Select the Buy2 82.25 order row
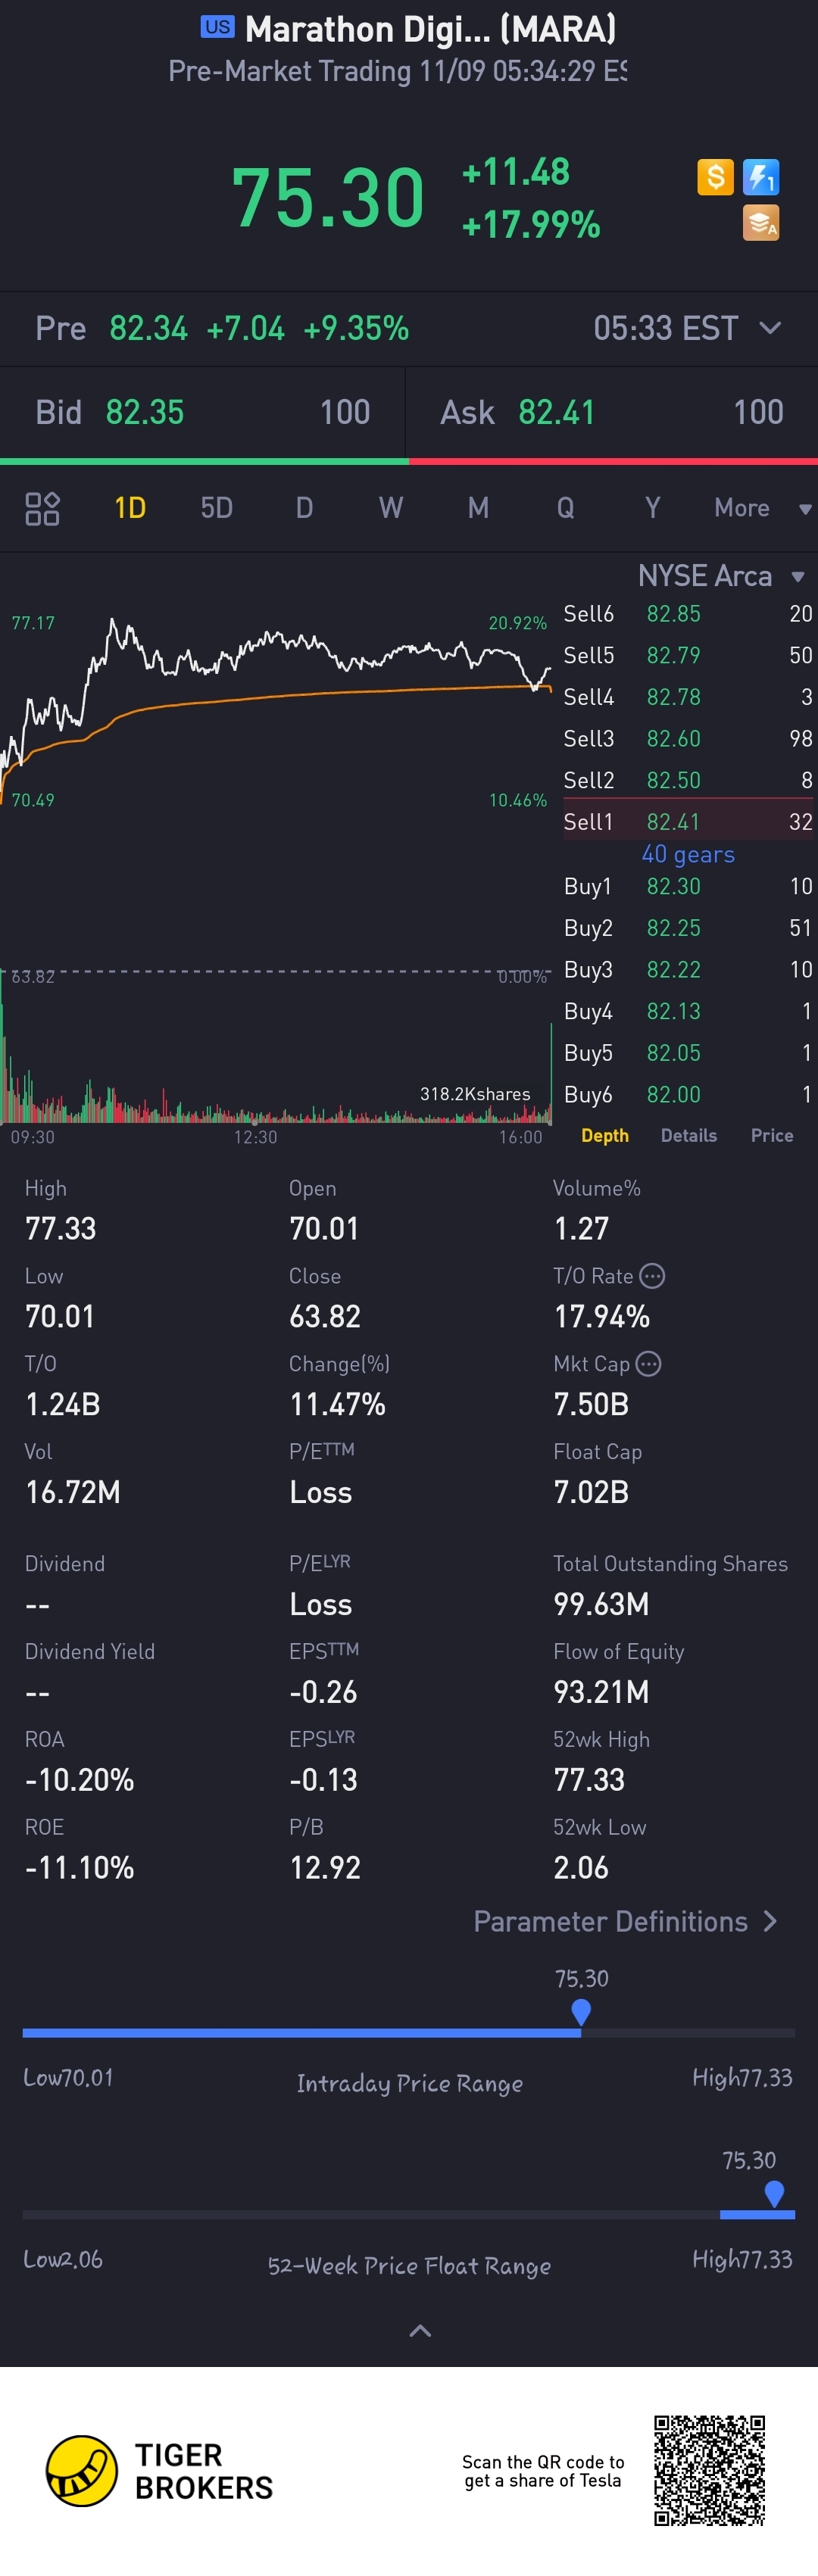 (688, 928)
